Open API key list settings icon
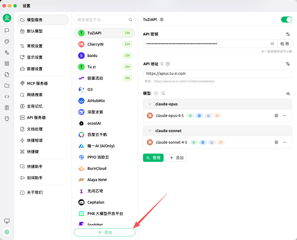Viewport: 297px width, 240px height. point(288,34)
